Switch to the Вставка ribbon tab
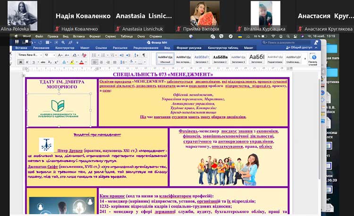 (x=21, y=48)
